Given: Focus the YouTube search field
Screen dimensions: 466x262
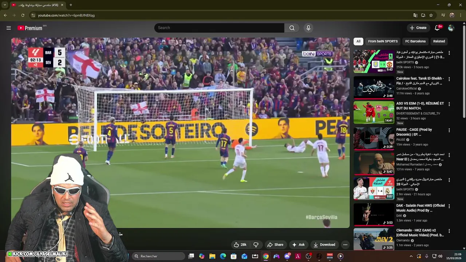Looking at the screenshot, I should 219,28.
